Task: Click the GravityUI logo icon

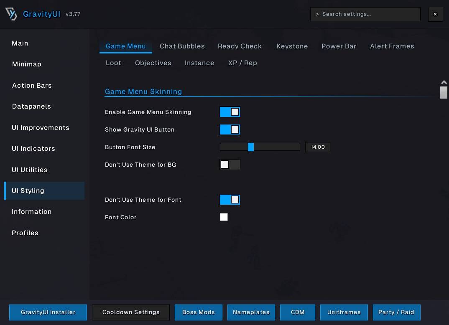Action: coord(11,14)
